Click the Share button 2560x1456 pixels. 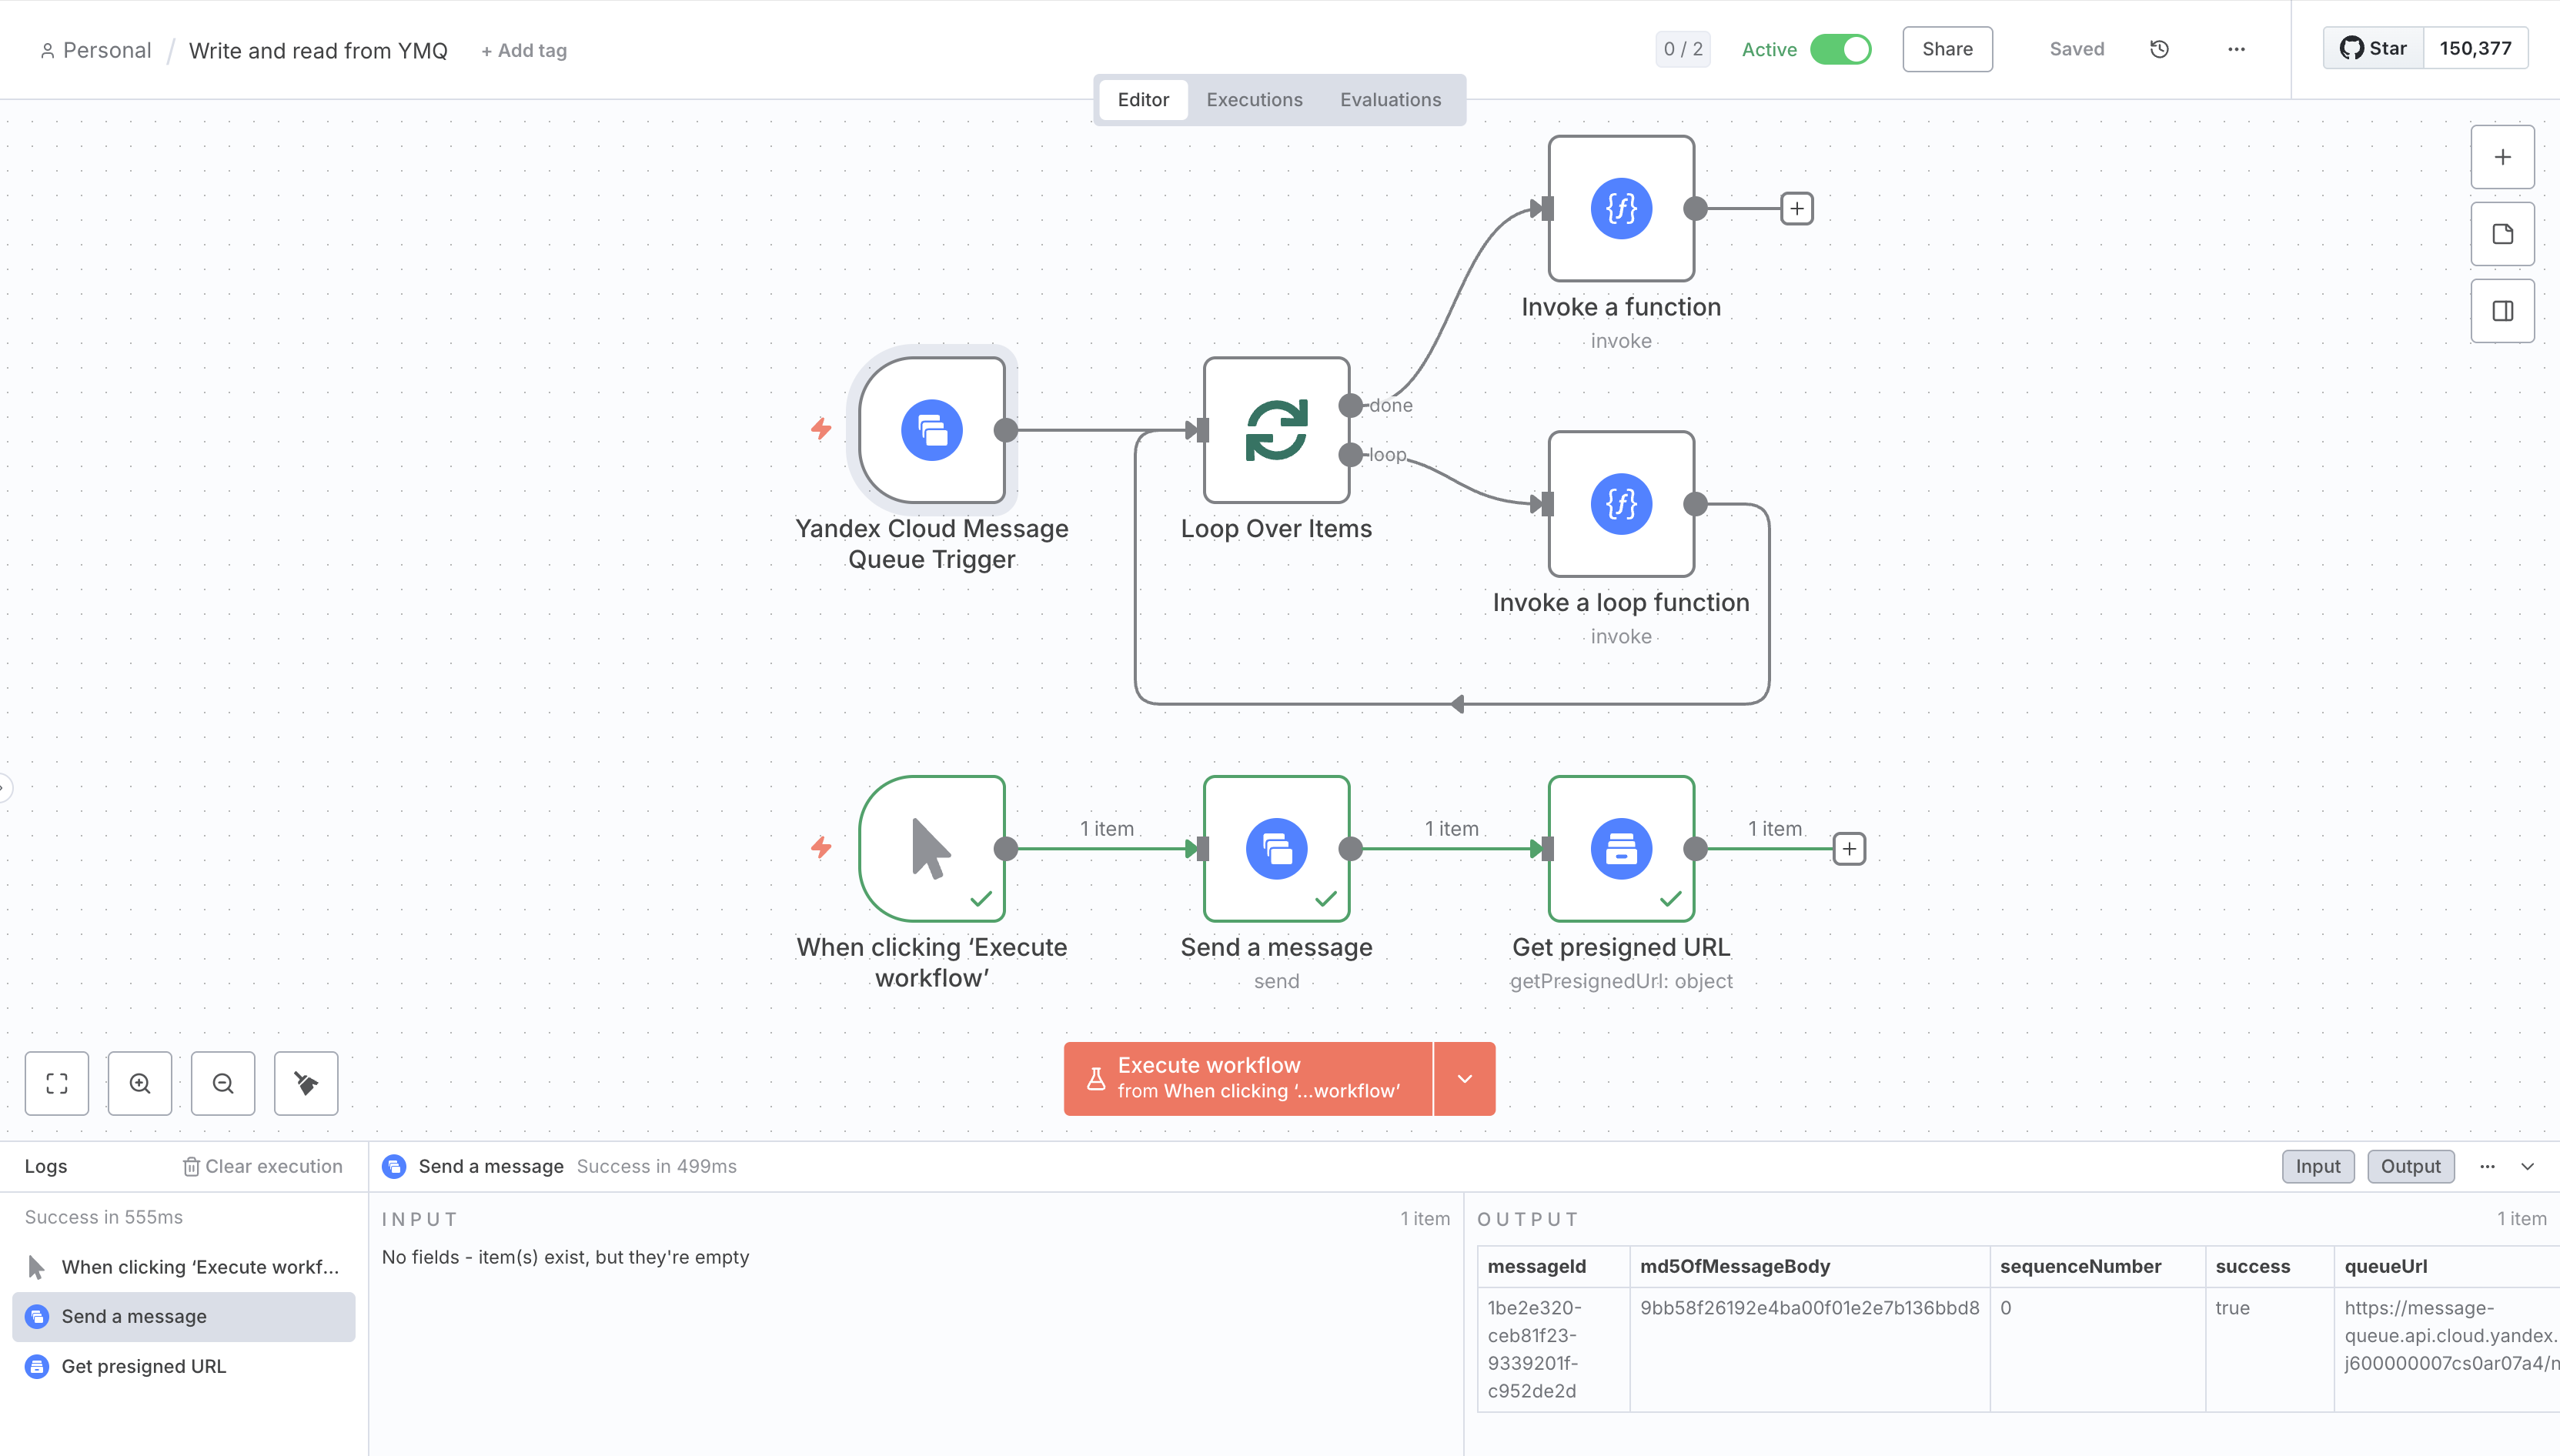click(1946, 49)
